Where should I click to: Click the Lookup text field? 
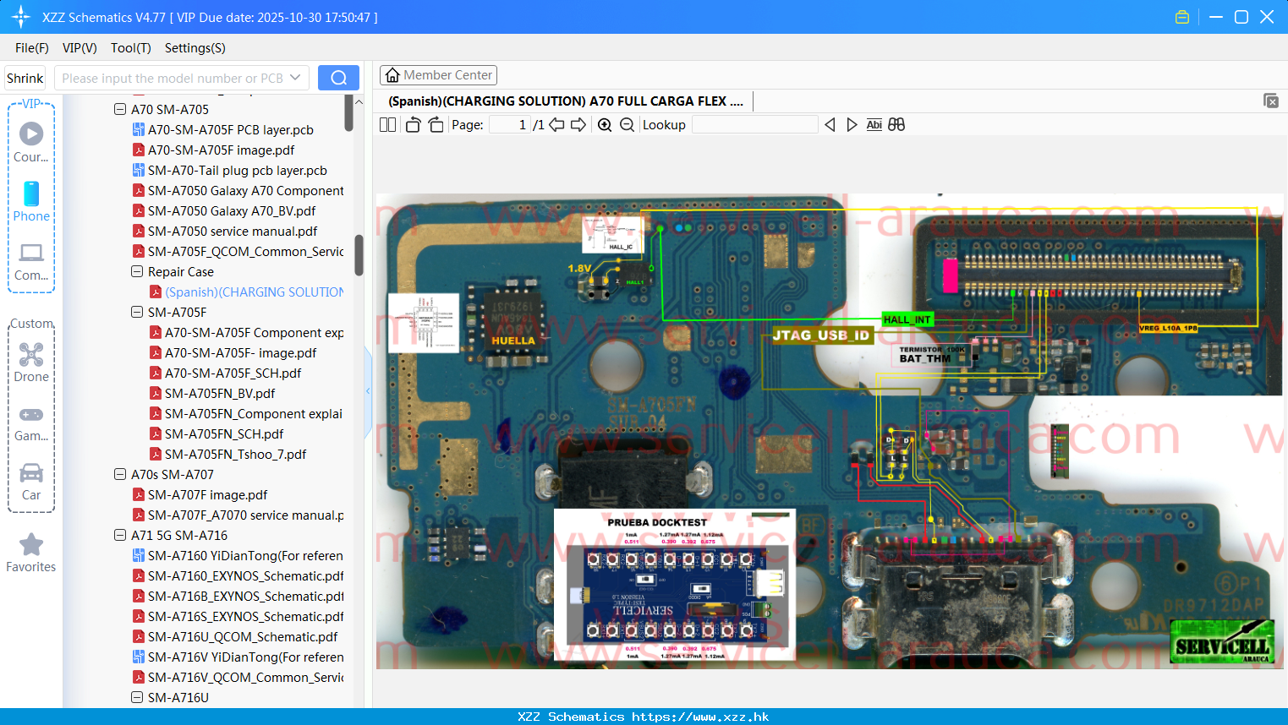754,124
